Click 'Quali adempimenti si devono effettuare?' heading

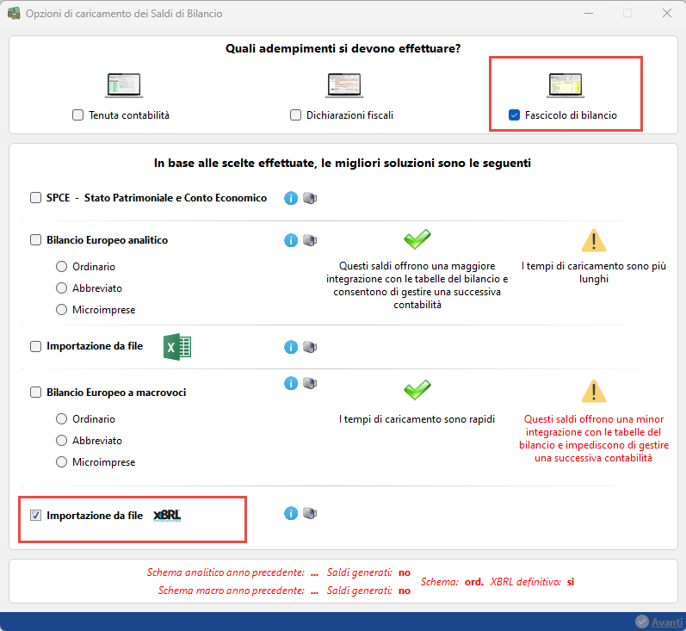point(343,48)
